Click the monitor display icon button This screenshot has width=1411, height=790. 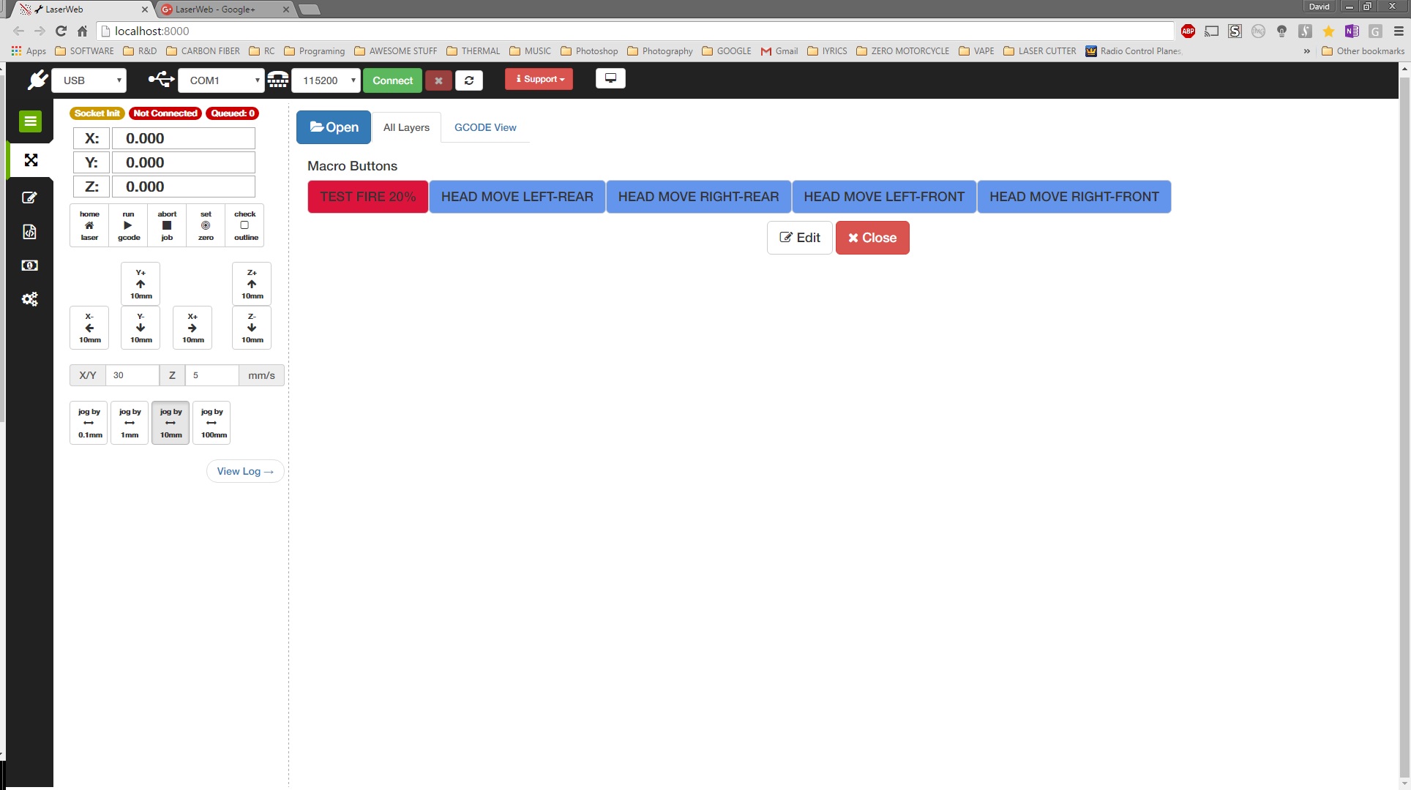coord(610,78)
